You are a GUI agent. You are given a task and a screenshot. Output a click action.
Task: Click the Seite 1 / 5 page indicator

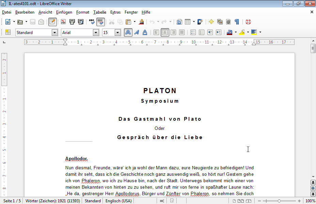tap(12, 201)
